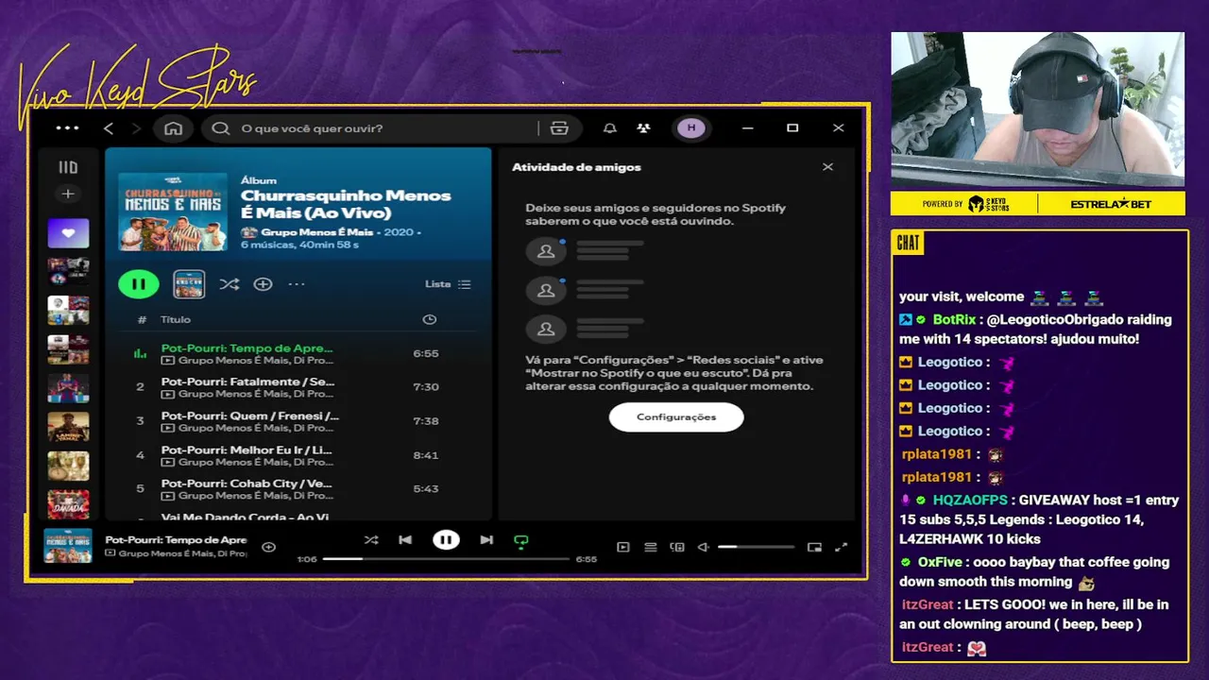Enter full screen mode icon
This screenshot has height=680, width=1209.
pyautogui.click(x=842, y=547)
